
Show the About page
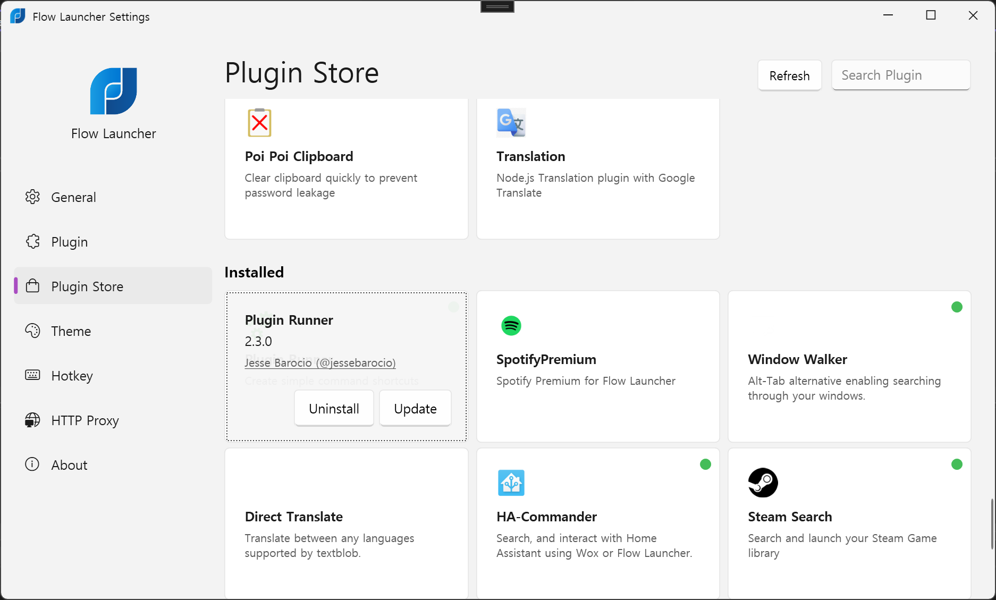pyautogui.click(x=113, y=465)
